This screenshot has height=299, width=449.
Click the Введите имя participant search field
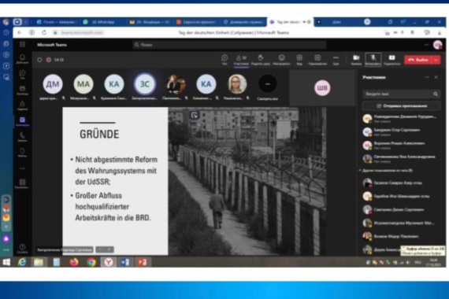pyautogui.click(x=401, y=94)
